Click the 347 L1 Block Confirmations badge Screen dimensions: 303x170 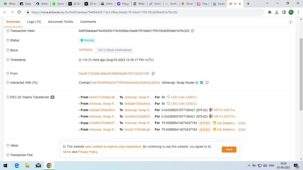pos(115,50)
